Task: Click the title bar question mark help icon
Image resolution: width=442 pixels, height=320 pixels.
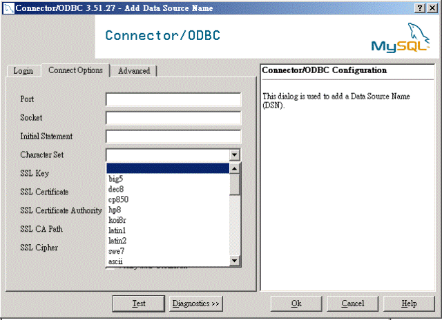Action: tap(420, 8)
